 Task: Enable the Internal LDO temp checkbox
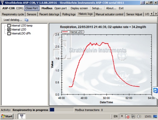(9, 26)
